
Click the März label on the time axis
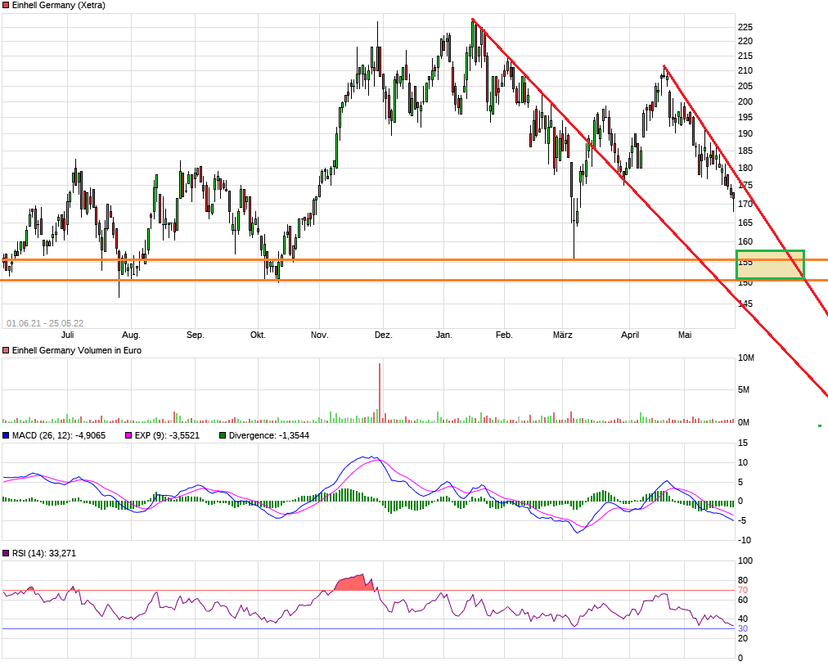(x=563, y=335)
